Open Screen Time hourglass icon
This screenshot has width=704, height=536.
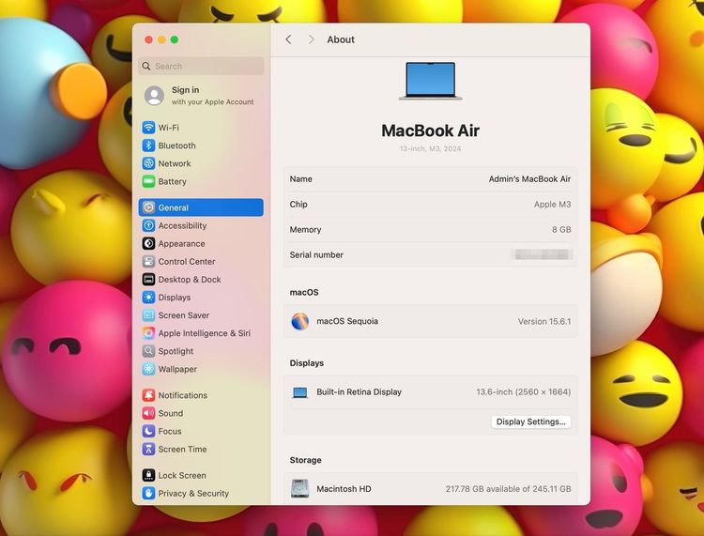(148, 449)
